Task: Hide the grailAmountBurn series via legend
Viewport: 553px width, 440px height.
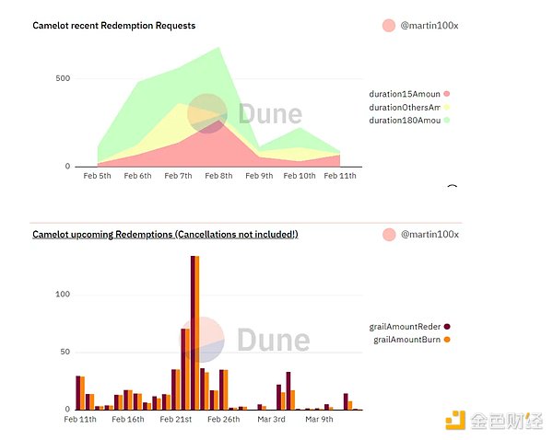Action: [x=406, y=340]
